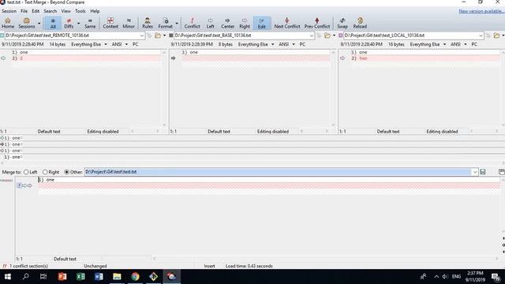Take Center change for merge

point(228,23)
